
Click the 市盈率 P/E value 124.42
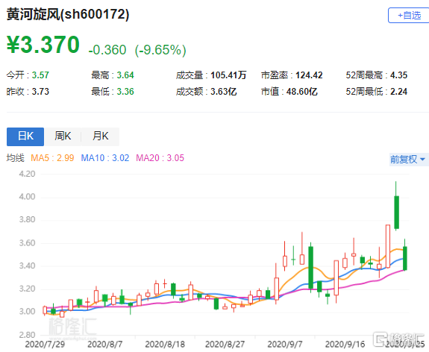(309, 75)
